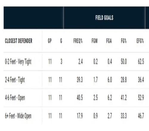
Task: Click the GP column header
Action: (50, 41)
